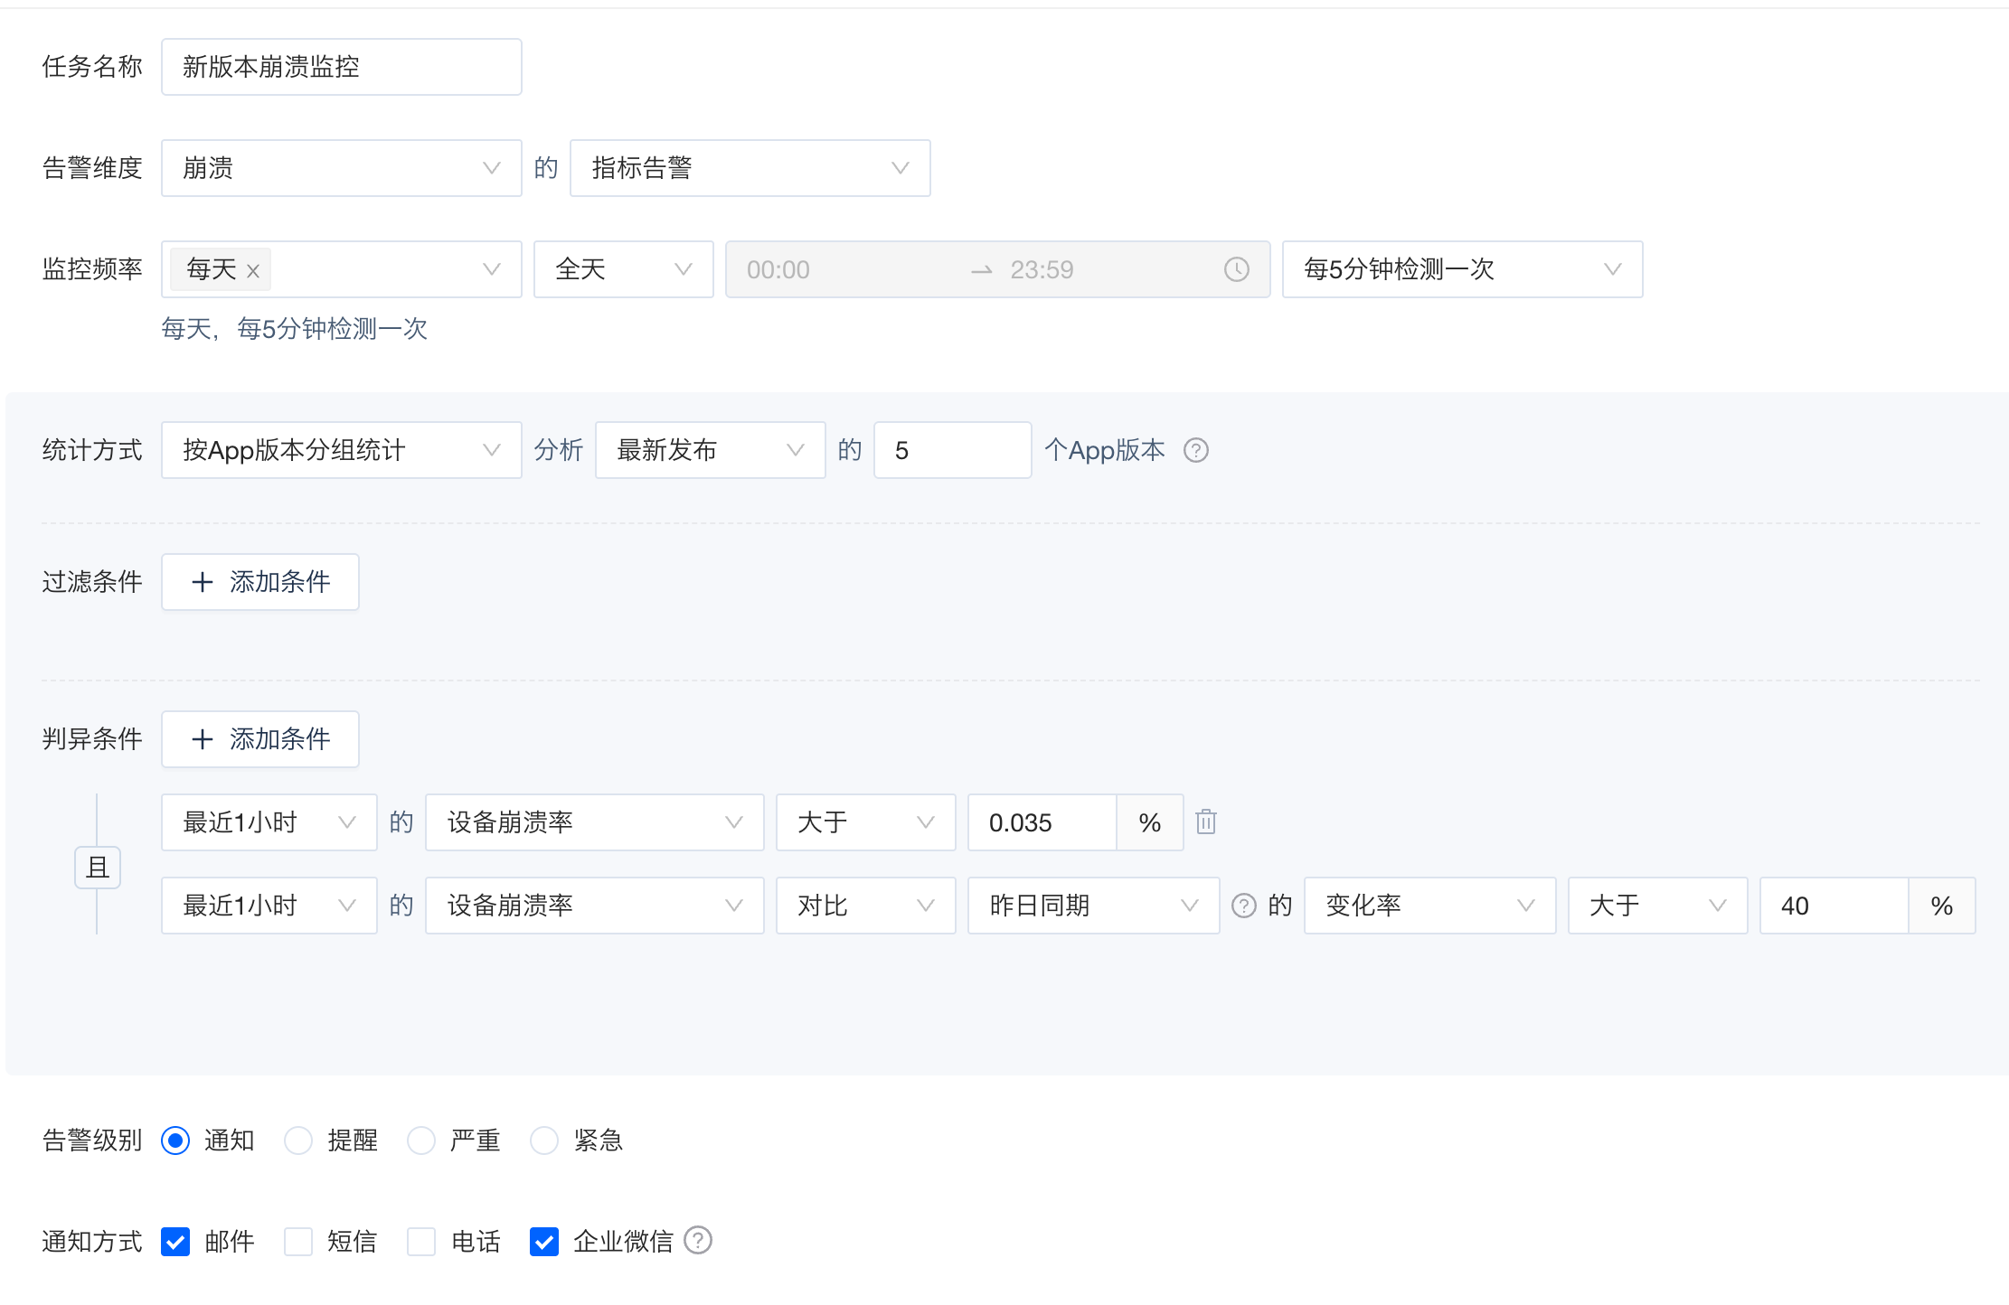Click 0.035 threshold input field

coord(1042,822)
